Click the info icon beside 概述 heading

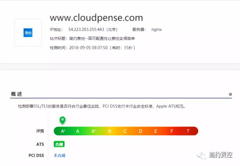(x=230, y=94)
